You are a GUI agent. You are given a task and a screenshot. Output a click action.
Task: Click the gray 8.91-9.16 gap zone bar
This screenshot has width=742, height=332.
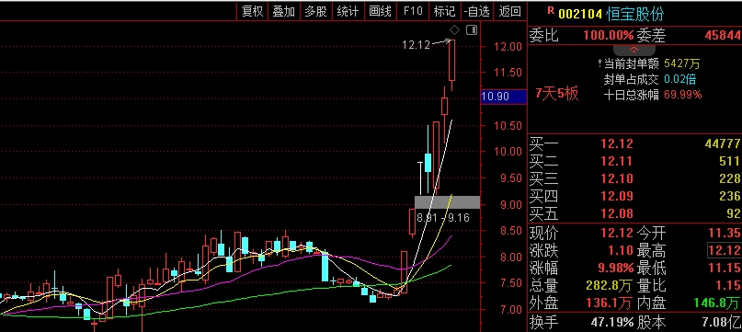click(x=447, y=201)
